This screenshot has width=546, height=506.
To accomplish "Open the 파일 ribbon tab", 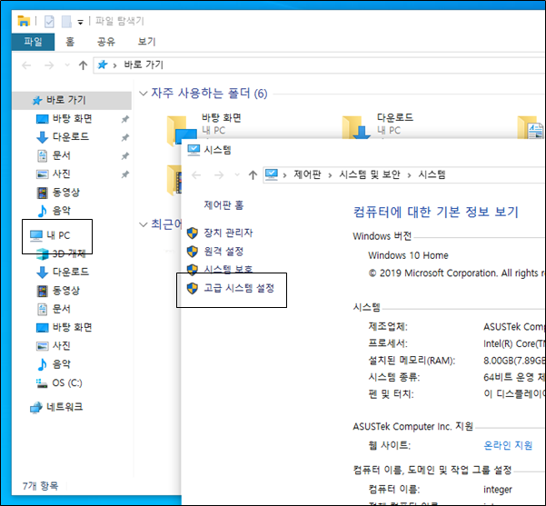I will 33,42.
